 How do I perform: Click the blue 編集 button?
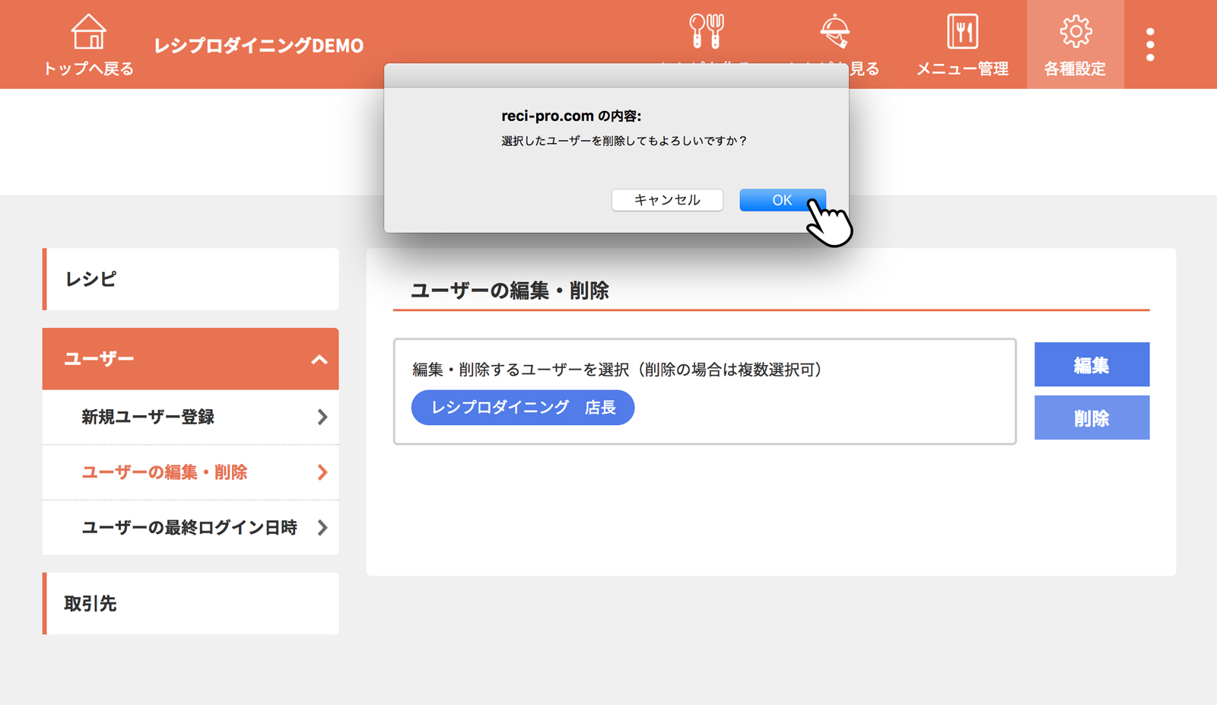click(1091, 365)
